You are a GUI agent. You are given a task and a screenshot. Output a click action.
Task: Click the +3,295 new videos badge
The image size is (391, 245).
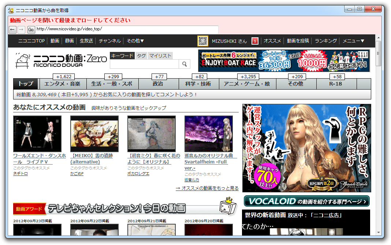(x=248, y=77)
